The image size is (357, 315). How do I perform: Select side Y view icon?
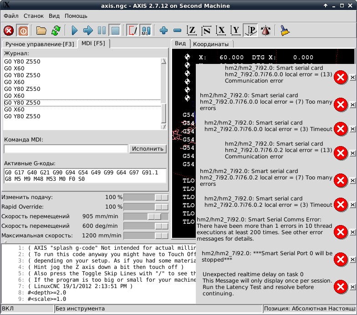pyautogui.click(x=236, y=31)
